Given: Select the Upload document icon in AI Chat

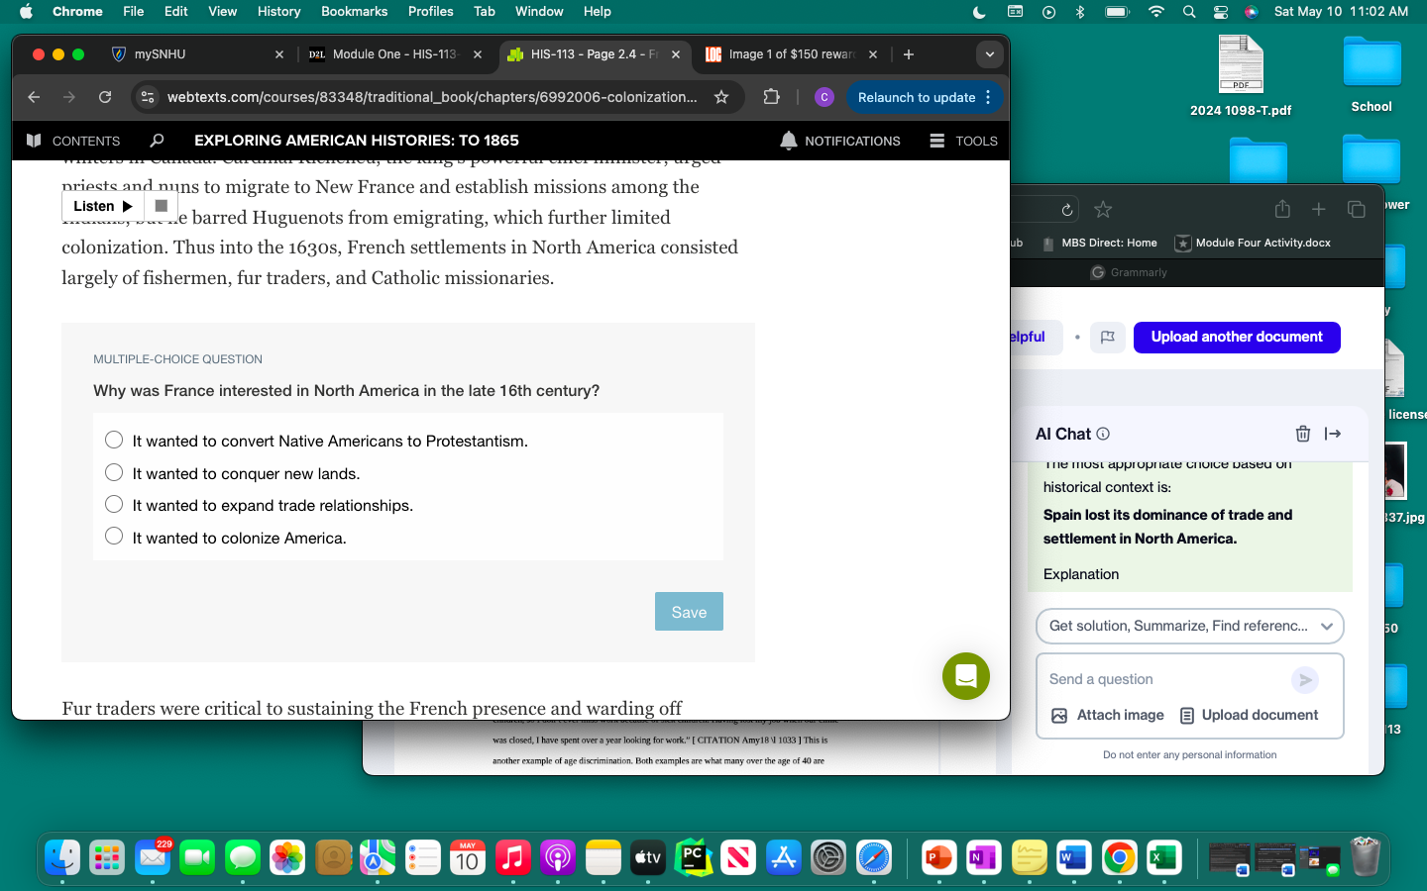Looking at the screenshot, I should point(1187,715).
